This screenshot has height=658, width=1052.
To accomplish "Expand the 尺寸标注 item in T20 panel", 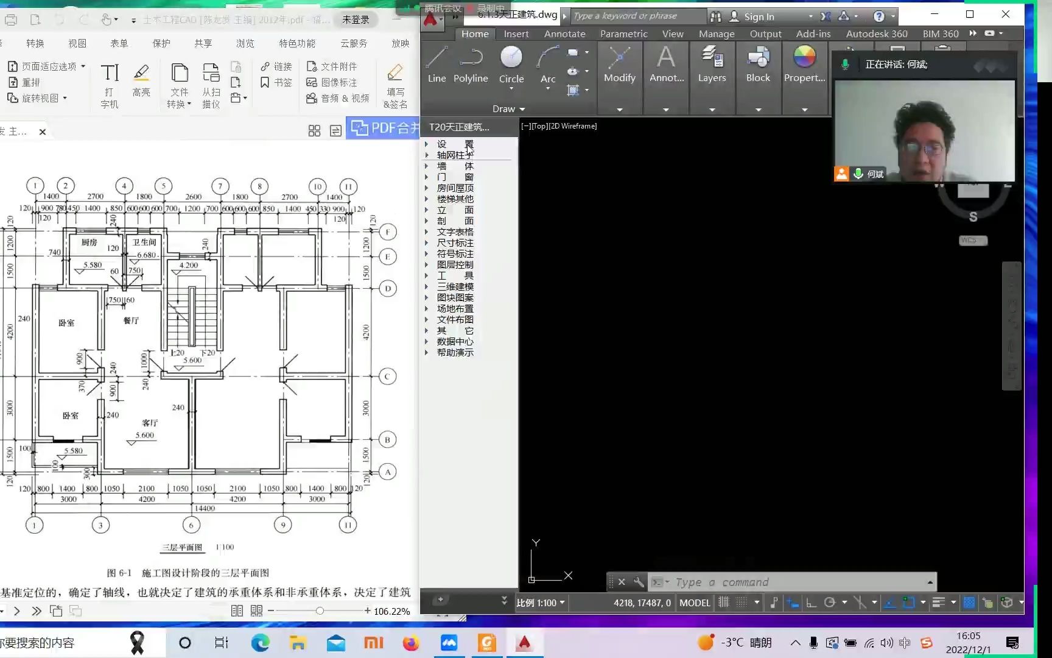I will click(x=455, y=243).
